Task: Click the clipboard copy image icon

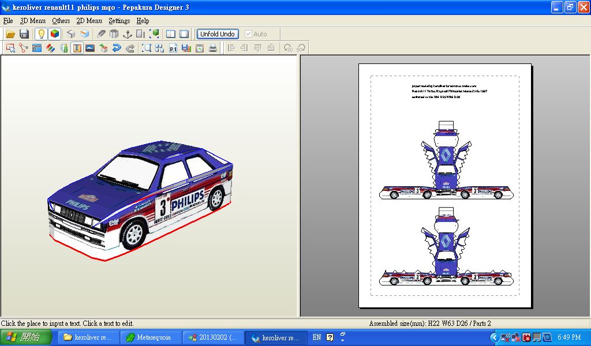Action: coord(199,48)
